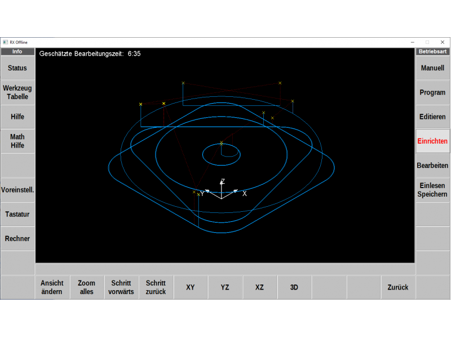Viewport: 451px width, 338px height.
Task: Open the Voreinstell. settings
Action: 17,190
